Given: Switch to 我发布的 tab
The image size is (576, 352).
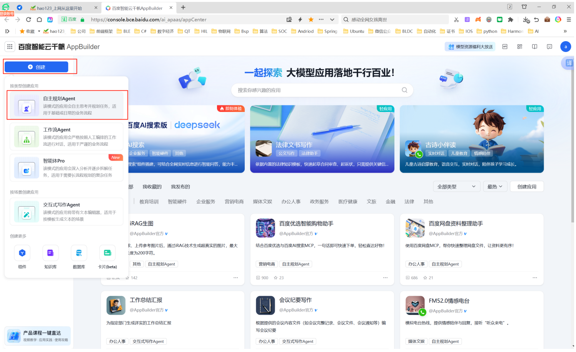Looking at the screenshot, I should click(180, 187).
